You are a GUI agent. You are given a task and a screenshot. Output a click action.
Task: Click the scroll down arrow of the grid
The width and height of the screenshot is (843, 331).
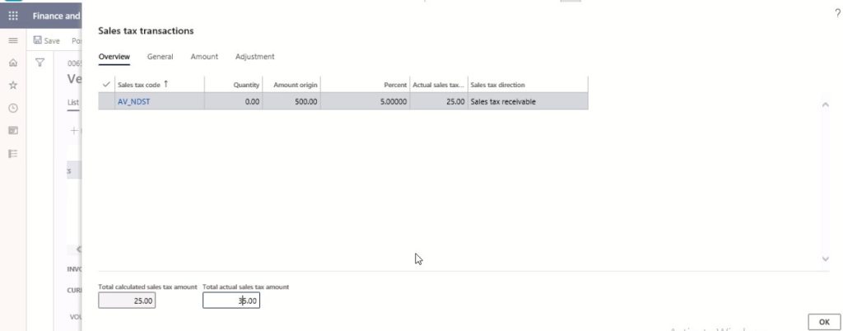tap(826, 259)
